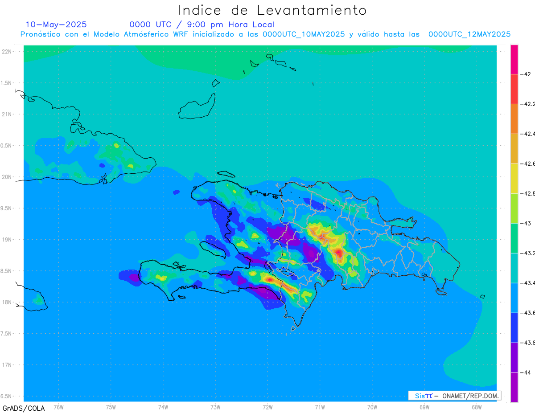Click the light blue swatch between -43.4 and -43.6
This screenshot has height=413, width=535.
pos(514,298)
